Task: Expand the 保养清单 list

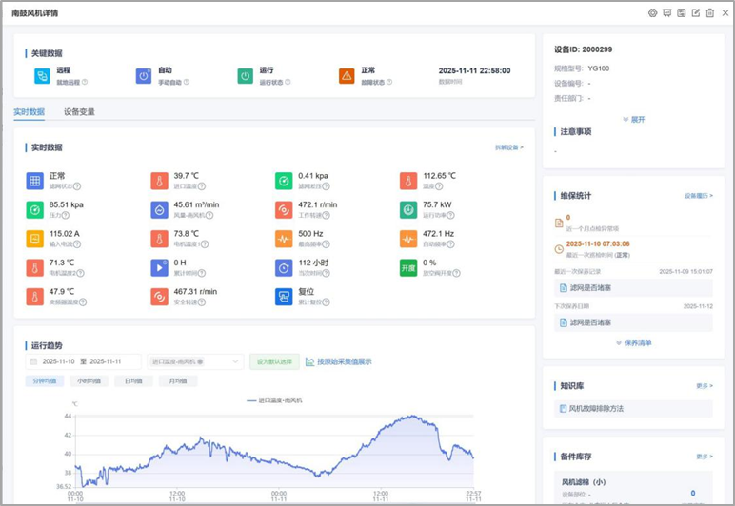Action: coord(633,342)
